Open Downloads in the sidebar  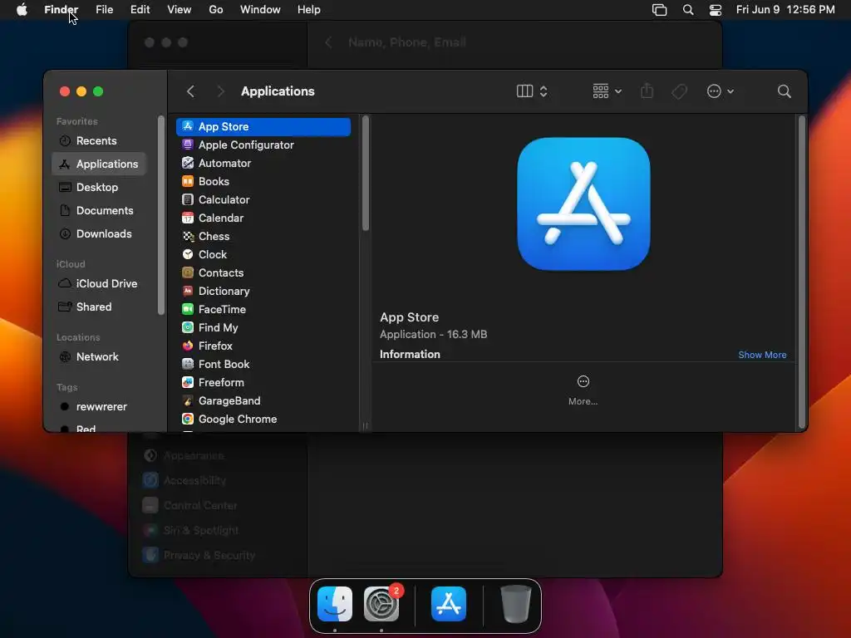(x=100, y=233)
